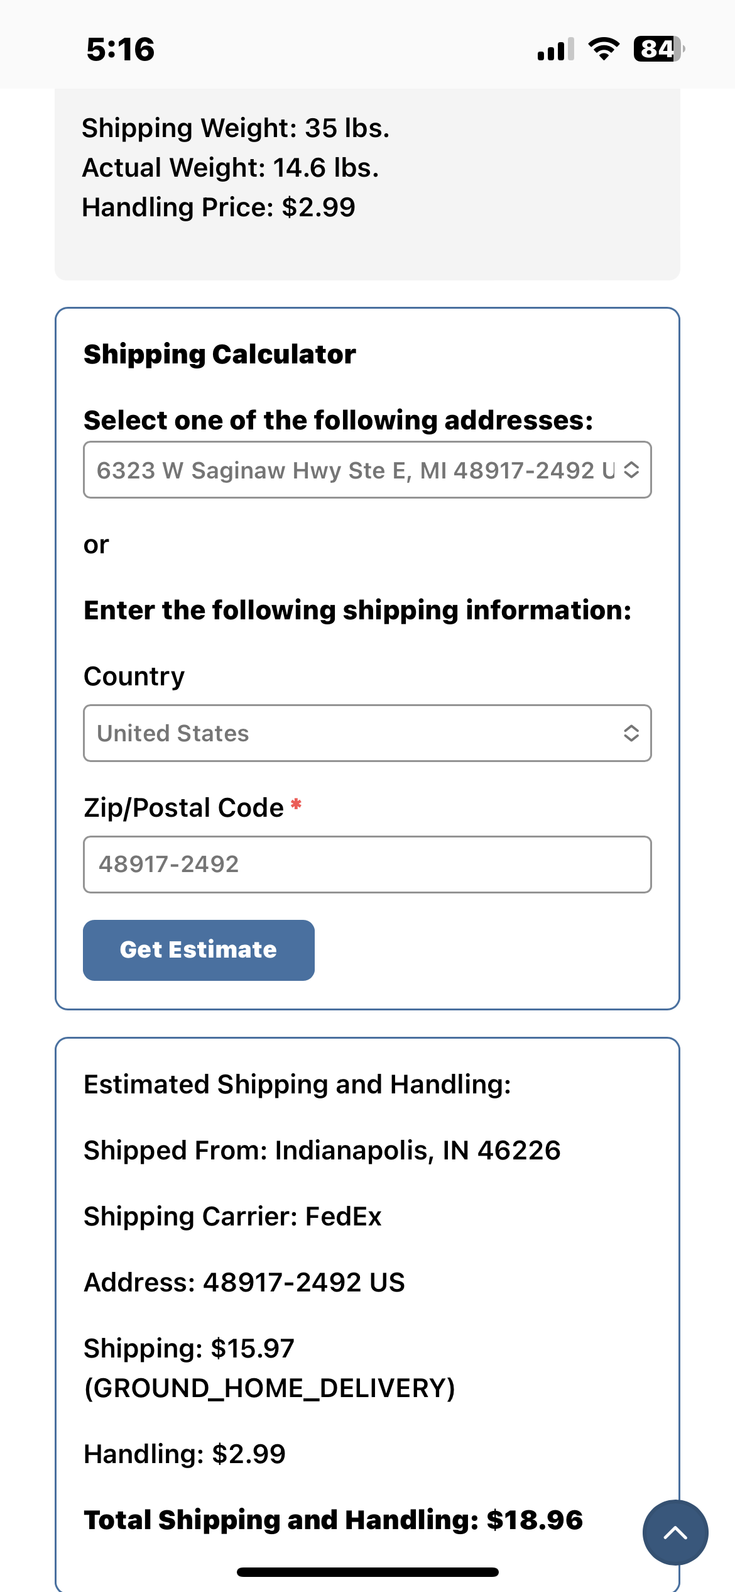Tap the Shipping Weight: 35 lbs. text
Image resolution: width=735 pixels, height=1592 pixels.
(236, 128)
